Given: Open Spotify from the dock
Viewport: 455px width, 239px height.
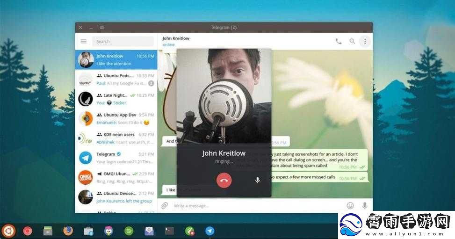Looking at the screenshot, I should point(129,231).
